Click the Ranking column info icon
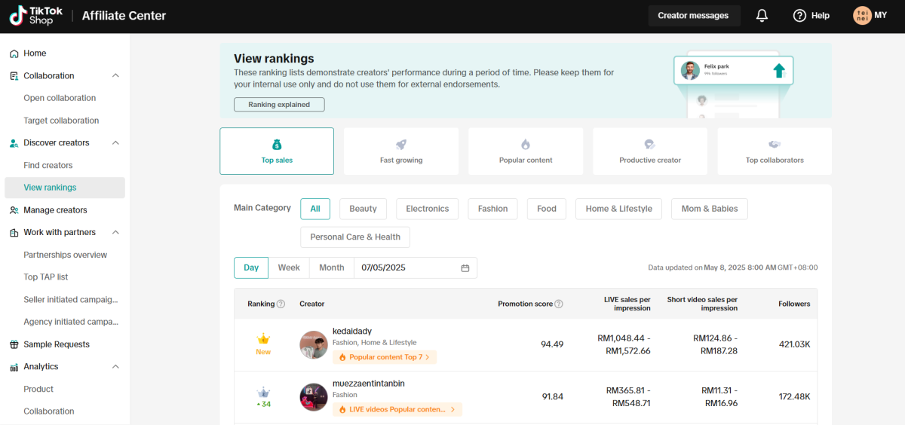The width and height of the screenshot is (905, 425). click(x=281, y=304)
